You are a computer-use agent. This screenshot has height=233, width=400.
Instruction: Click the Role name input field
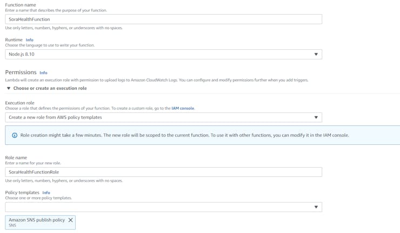(x=163, y=172)
